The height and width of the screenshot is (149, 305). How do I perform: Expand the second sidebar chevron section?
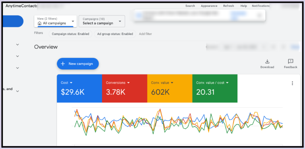click(17, 56)
